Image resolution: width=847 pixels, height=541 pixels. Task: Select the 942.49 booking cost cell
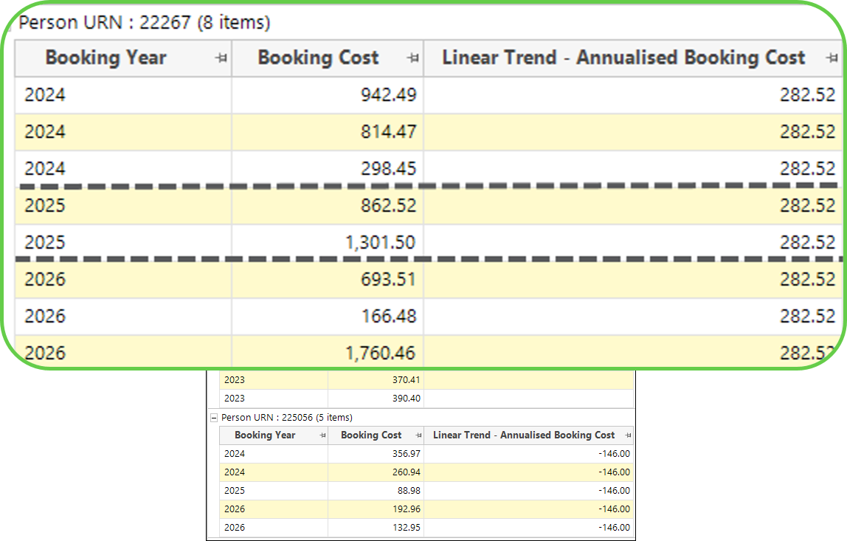pyautogui.click(x=328, y=95)
